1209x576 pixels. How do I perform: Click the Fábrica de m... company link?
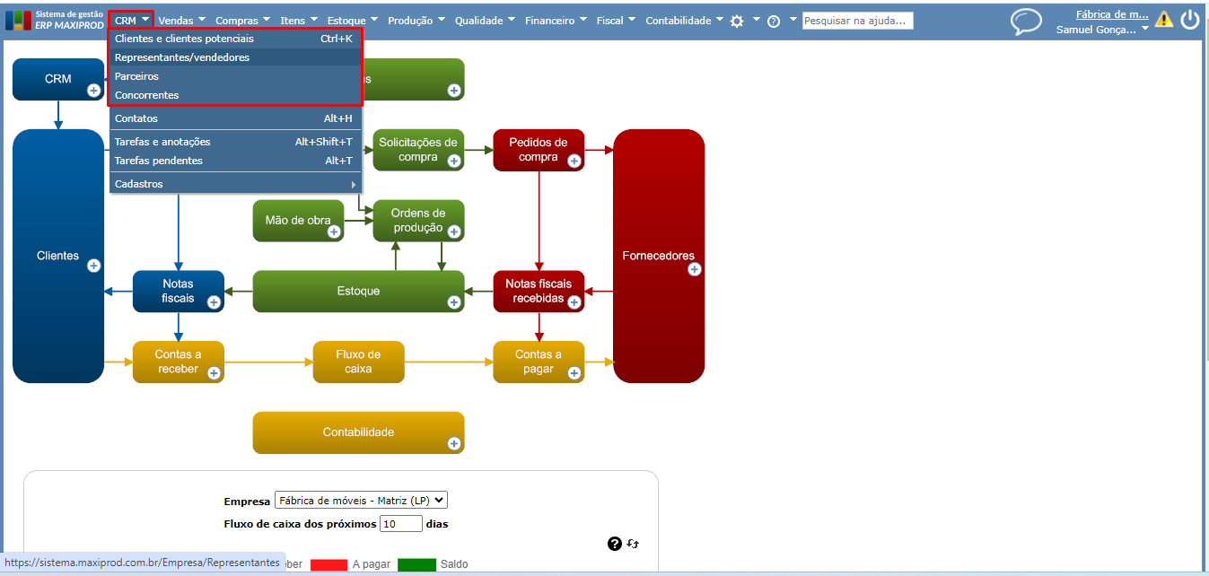(x=1112, y=14)
